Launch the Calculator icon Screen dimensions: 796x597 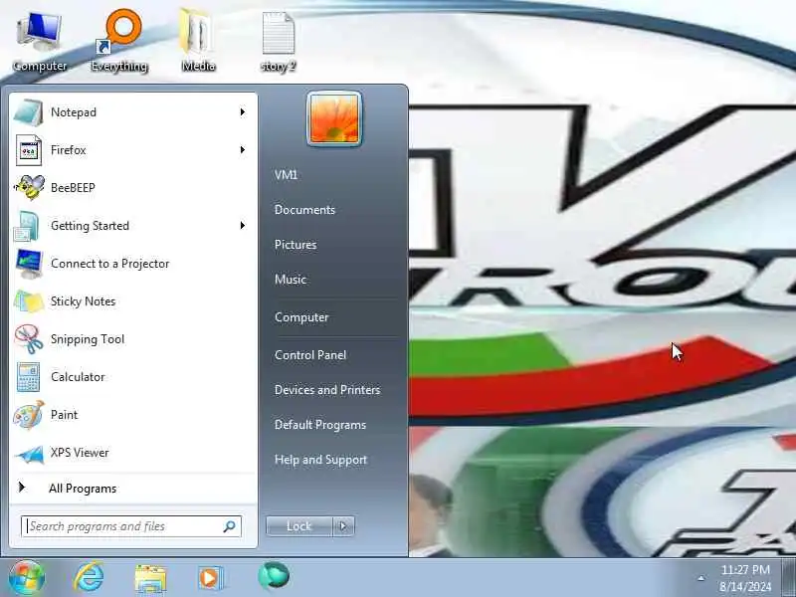(29, 377)
